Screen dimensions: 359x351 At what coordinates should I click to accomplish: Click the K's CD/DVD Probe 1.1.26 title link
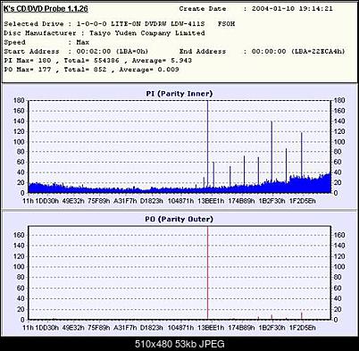pyautogui.click(x=46, y=9)
